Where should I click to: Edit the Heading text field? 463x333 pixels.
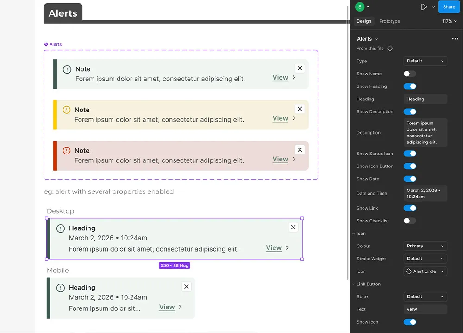pos(425,99)
